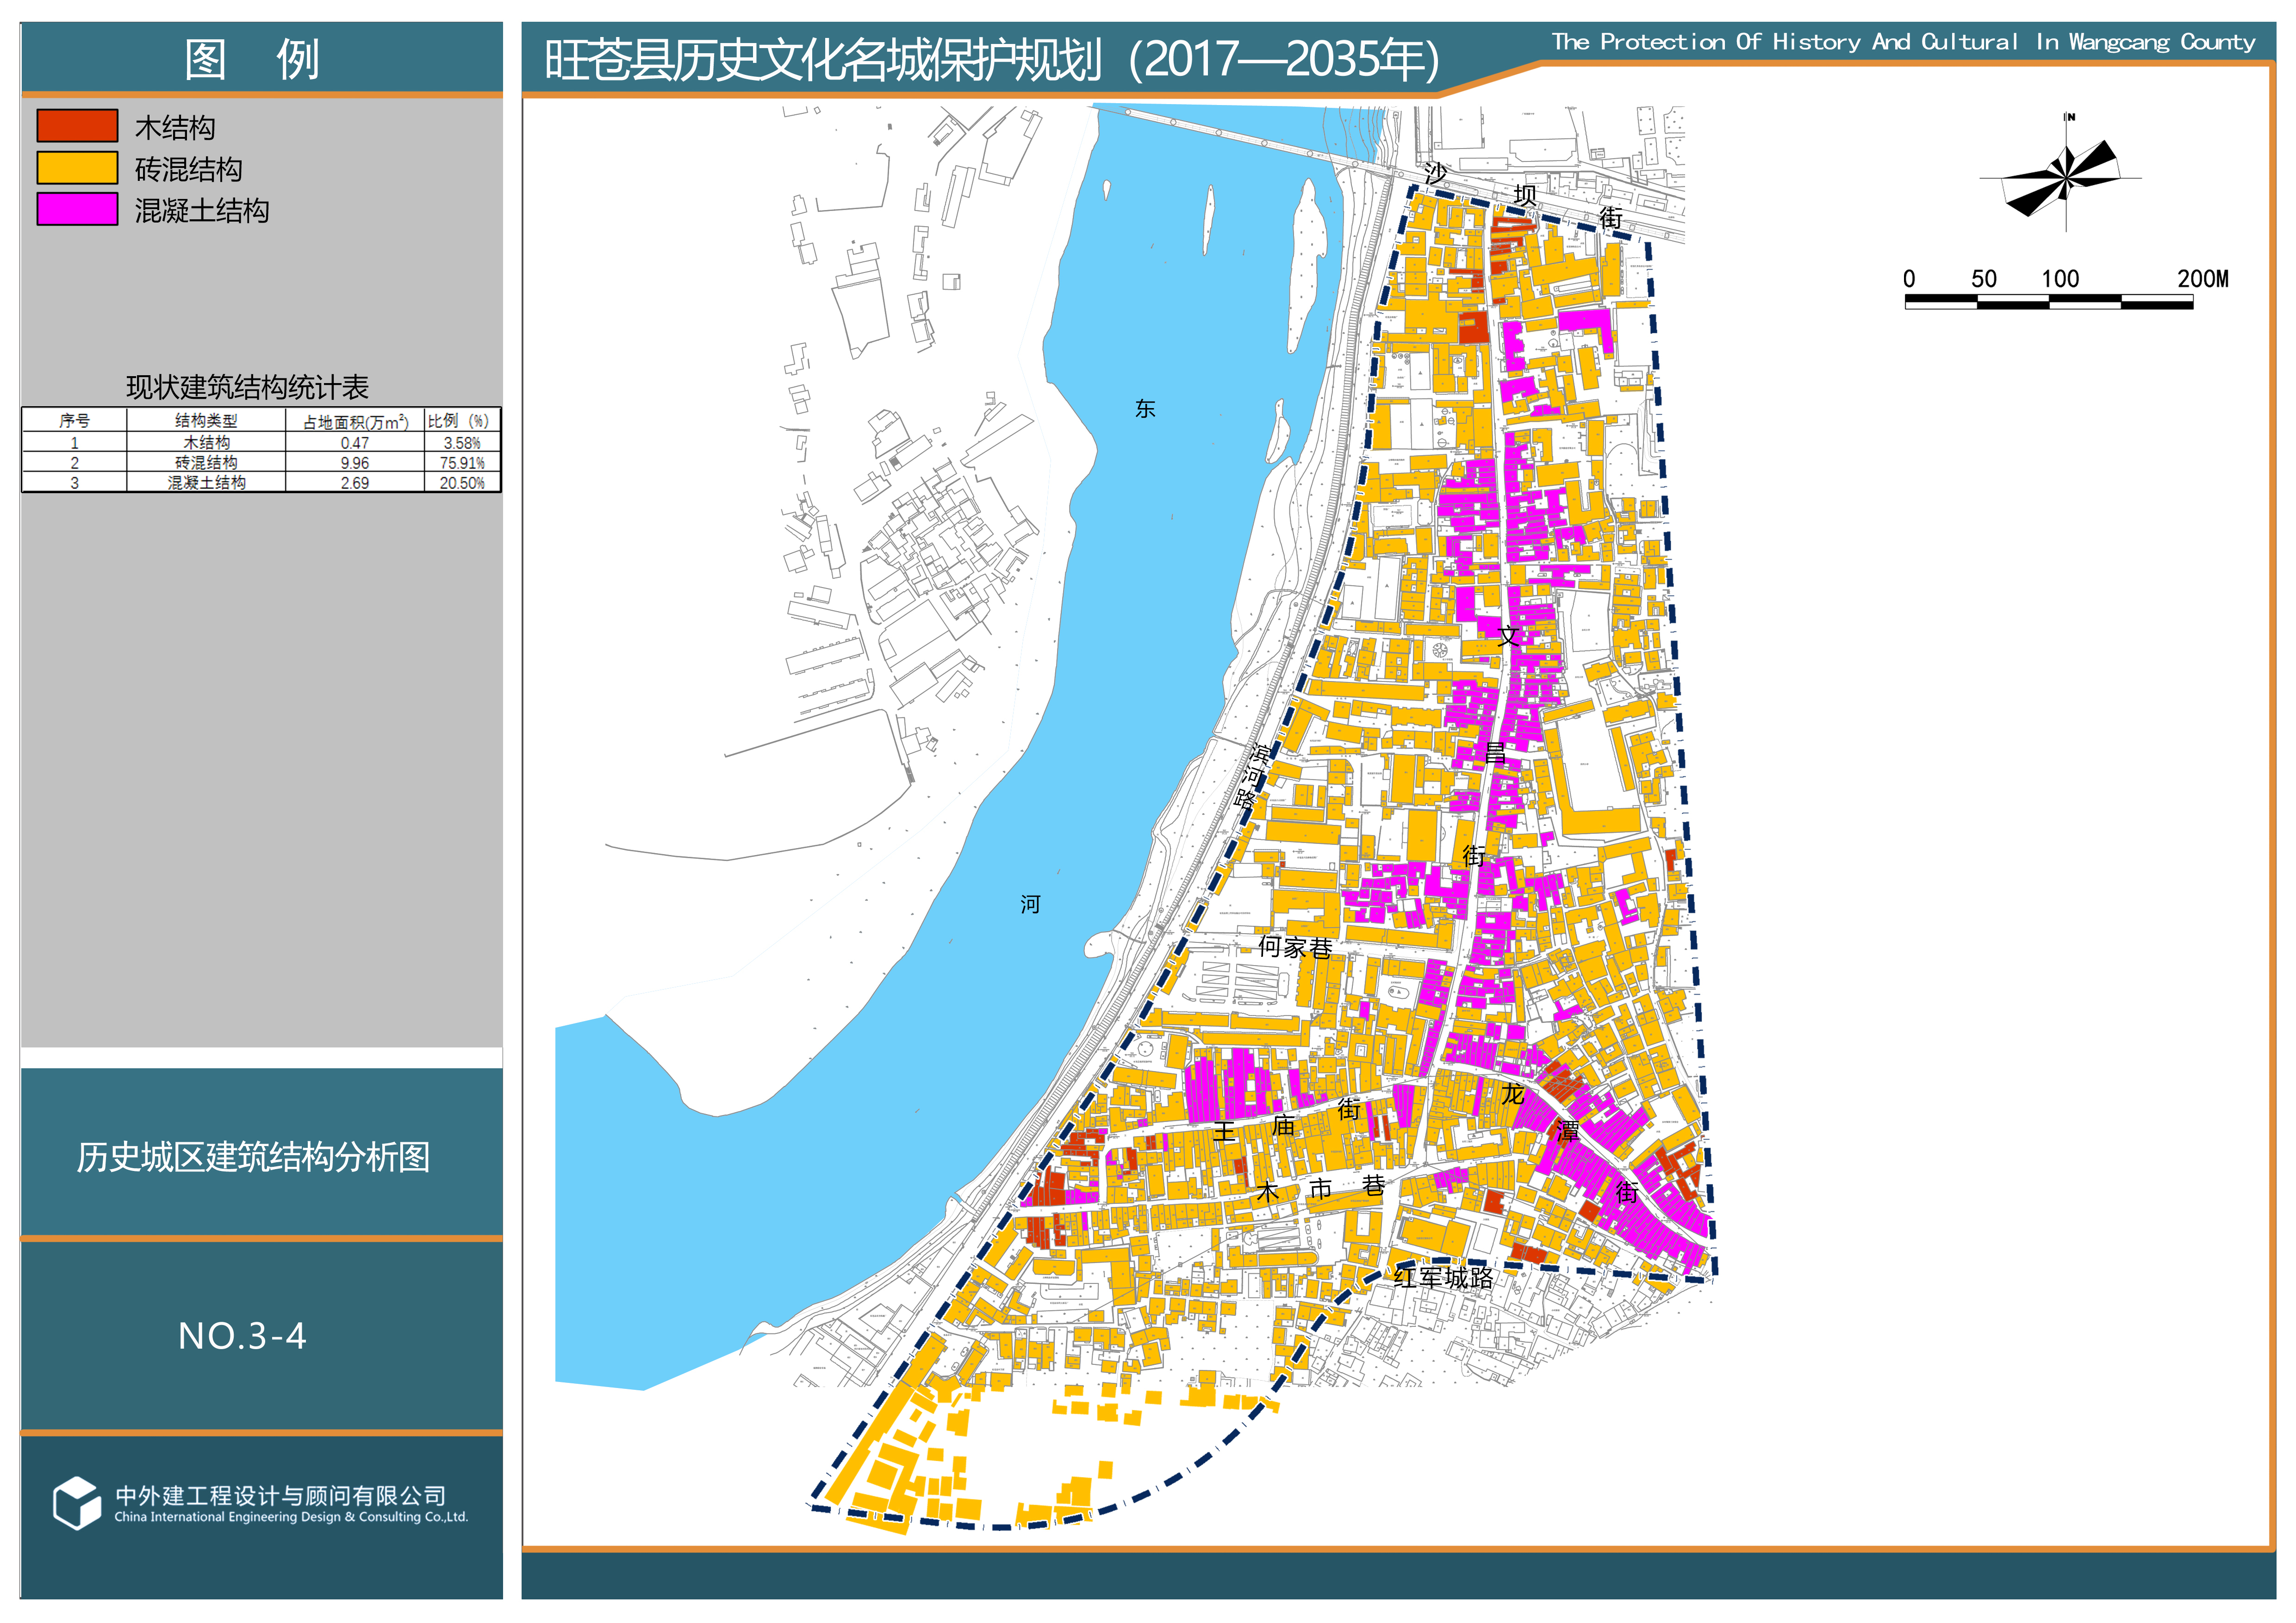Click the 历史城区建筑结构分析图 title panel
This screenshot has width=2296, height=1623.
pos(253,1157)
